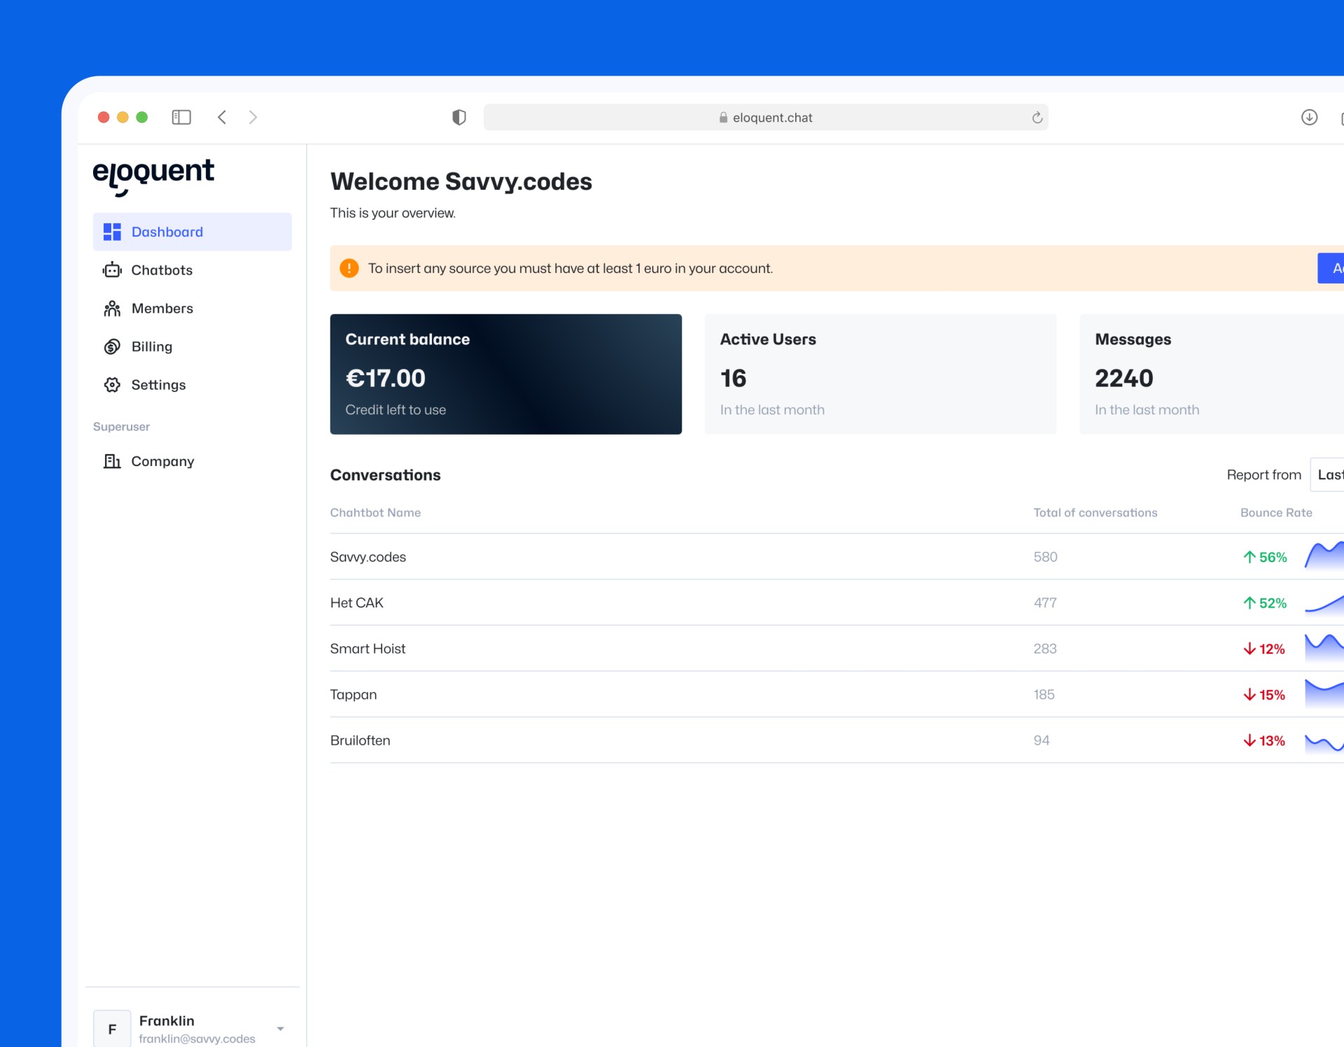Click the 52% bounce rate value
Viewport: 1344px width, 1047px height.
[1273, 603]
